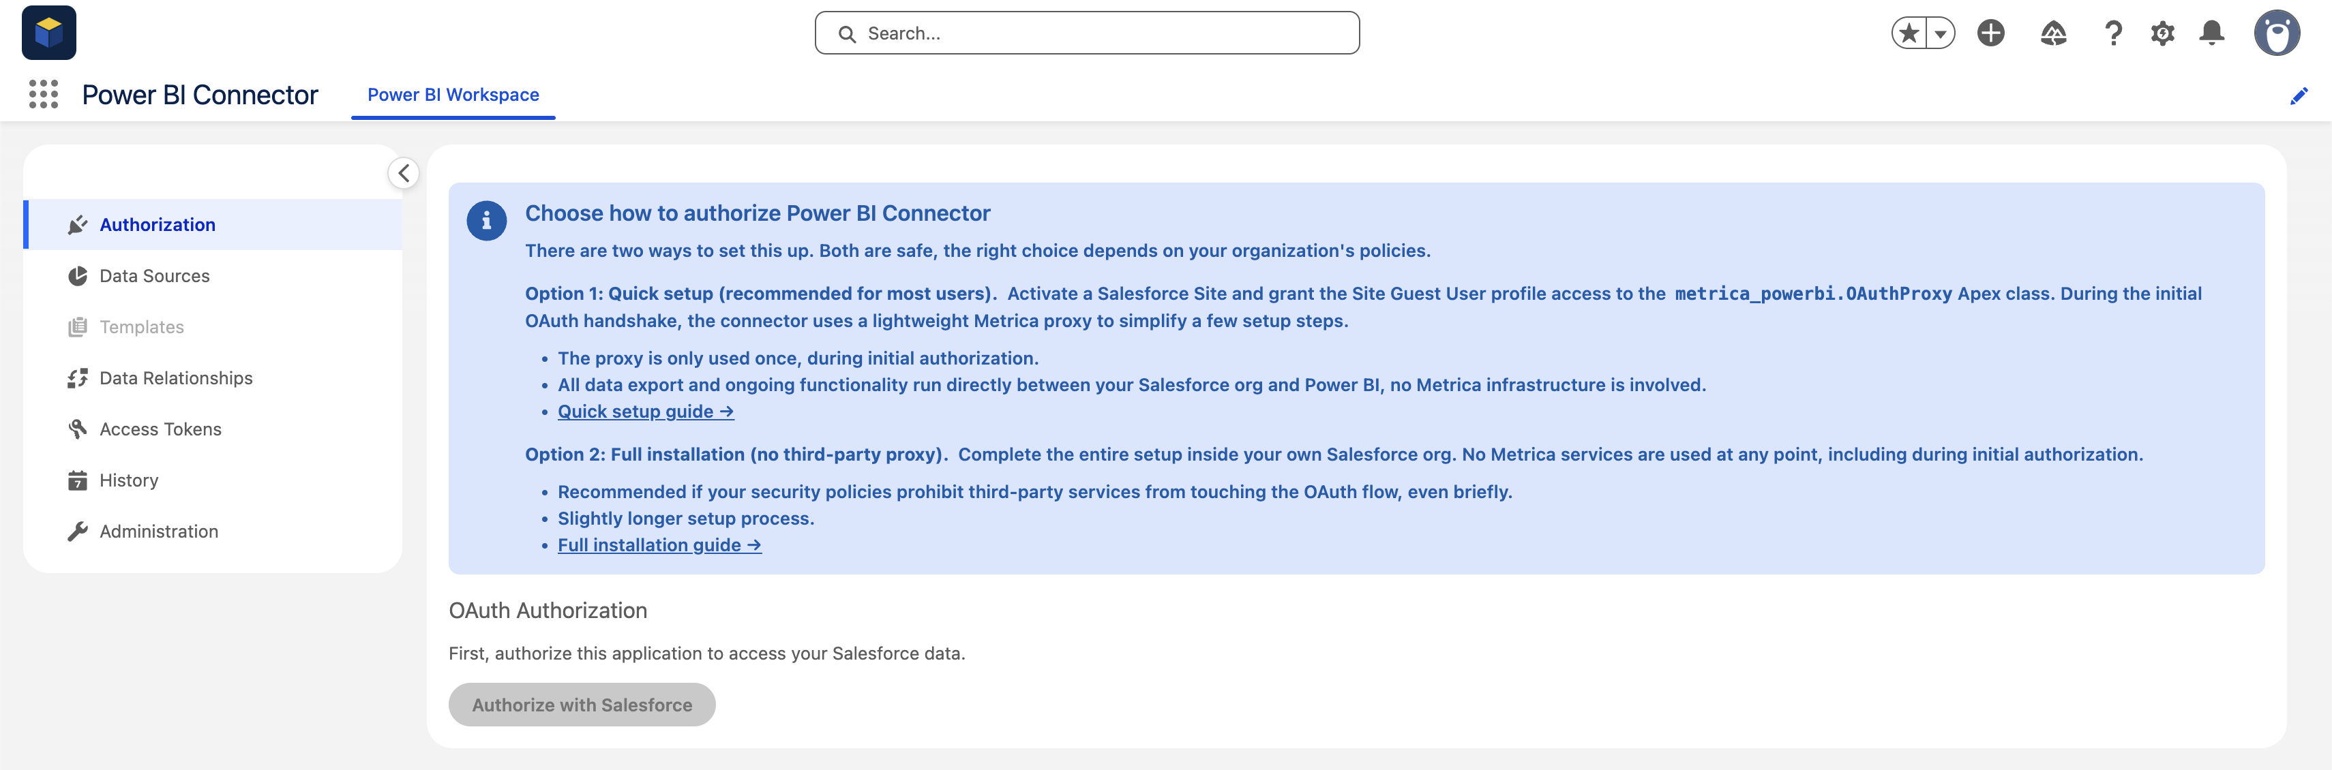Click the Templates documents icon
This screenshot has height=770, width=2332.
point(78,326)
